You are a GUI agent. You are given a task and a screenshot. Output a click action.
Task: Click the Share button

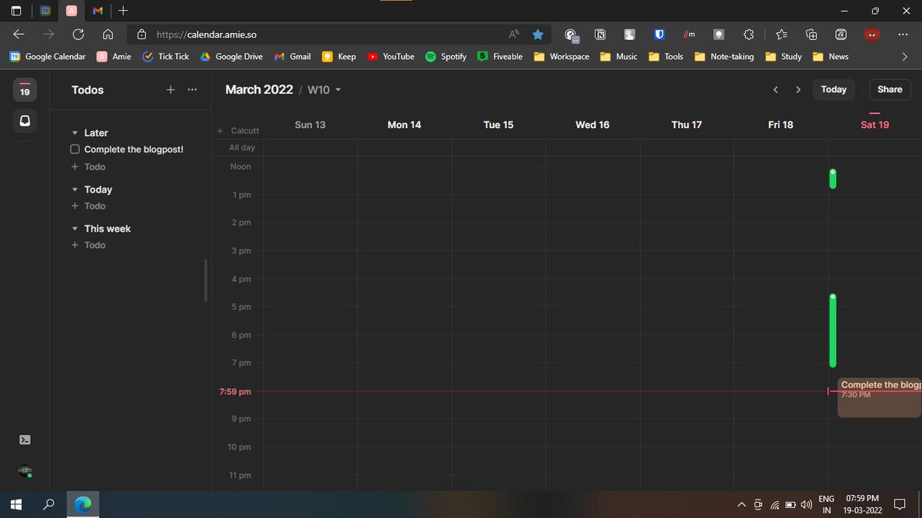click(x=890, y=90)
